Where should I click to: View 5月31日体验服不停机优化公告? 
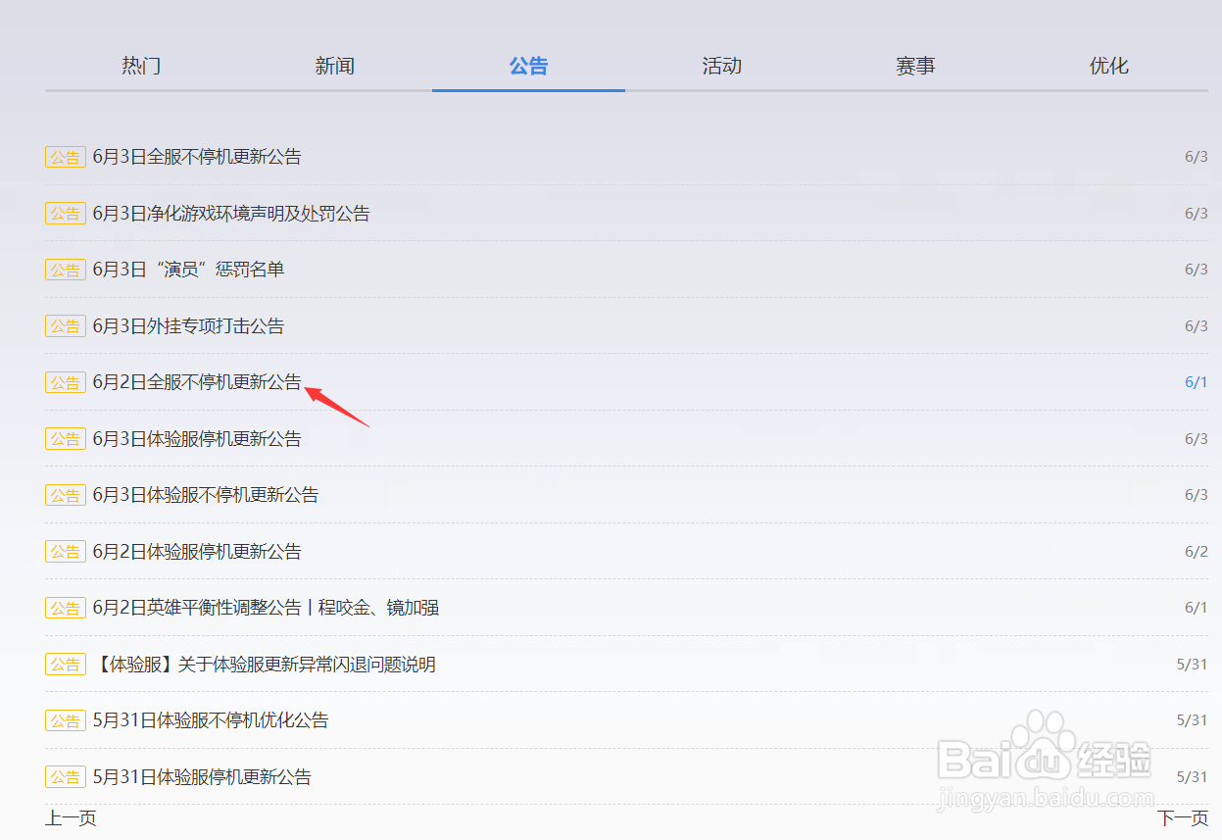point(211,720)
